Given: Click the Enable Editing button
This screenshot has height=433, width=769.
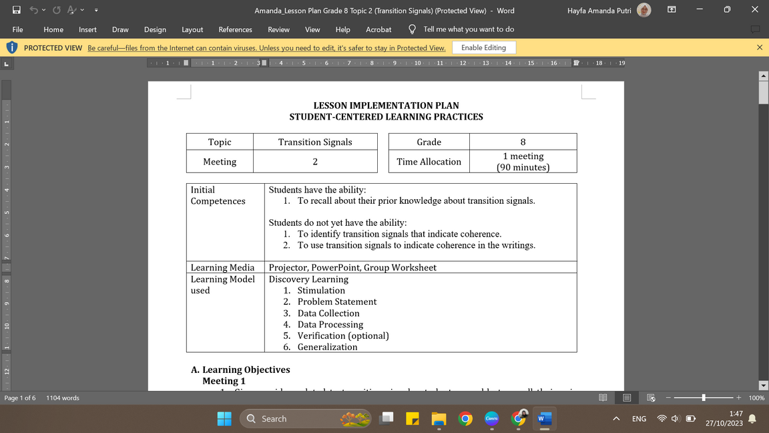Looking at the screenshot, I should tap(483, 47).
